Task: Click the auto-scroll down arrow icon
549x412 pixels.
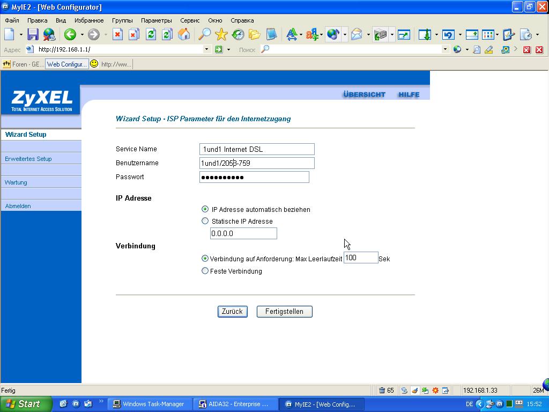Action: point(425,34)
